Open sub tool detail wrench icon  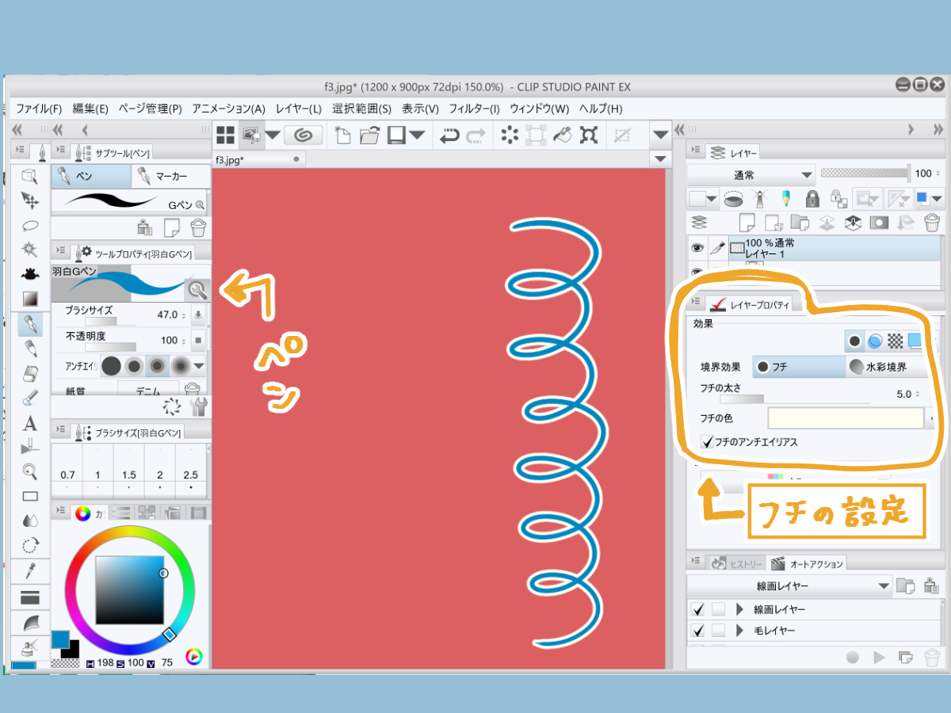[198, 407]
